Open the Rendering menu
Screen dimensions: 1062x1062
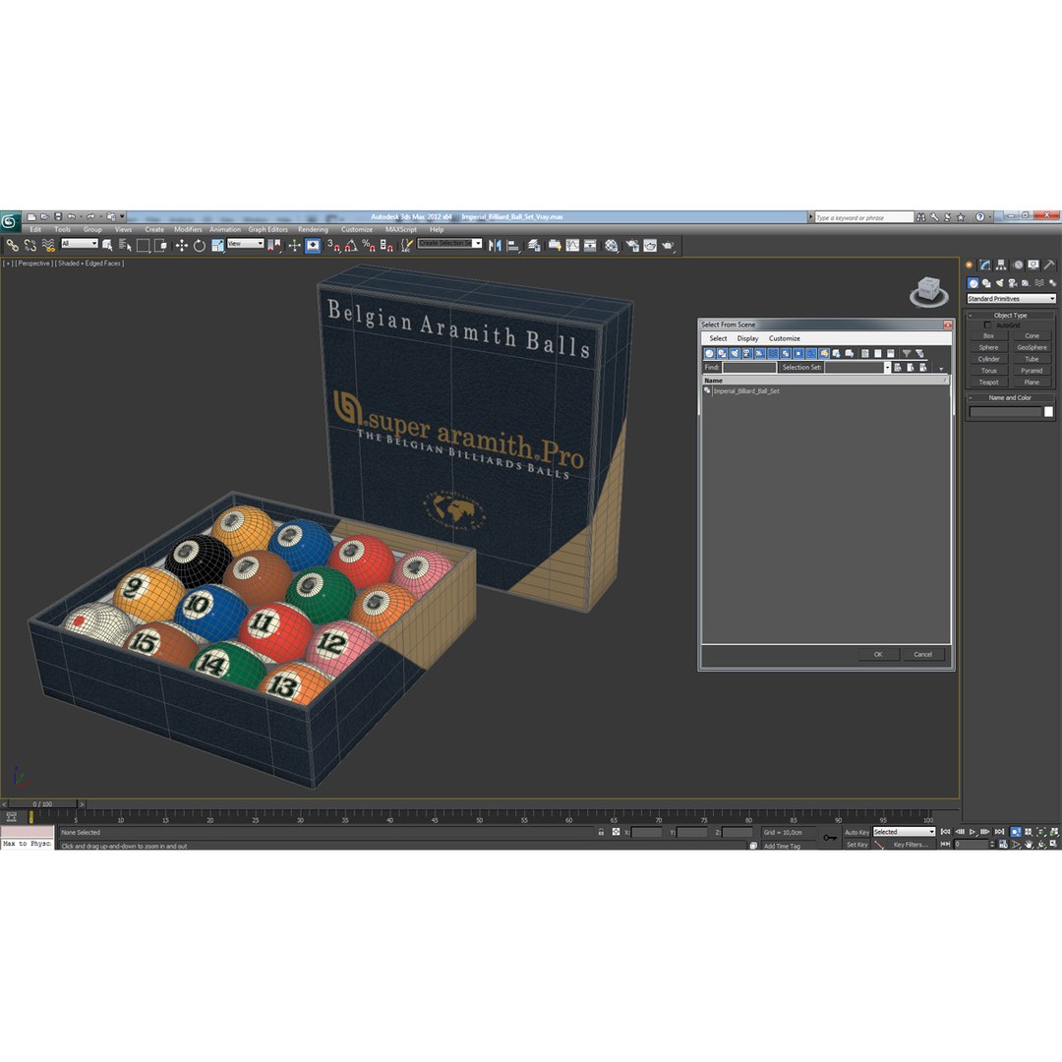313,229
